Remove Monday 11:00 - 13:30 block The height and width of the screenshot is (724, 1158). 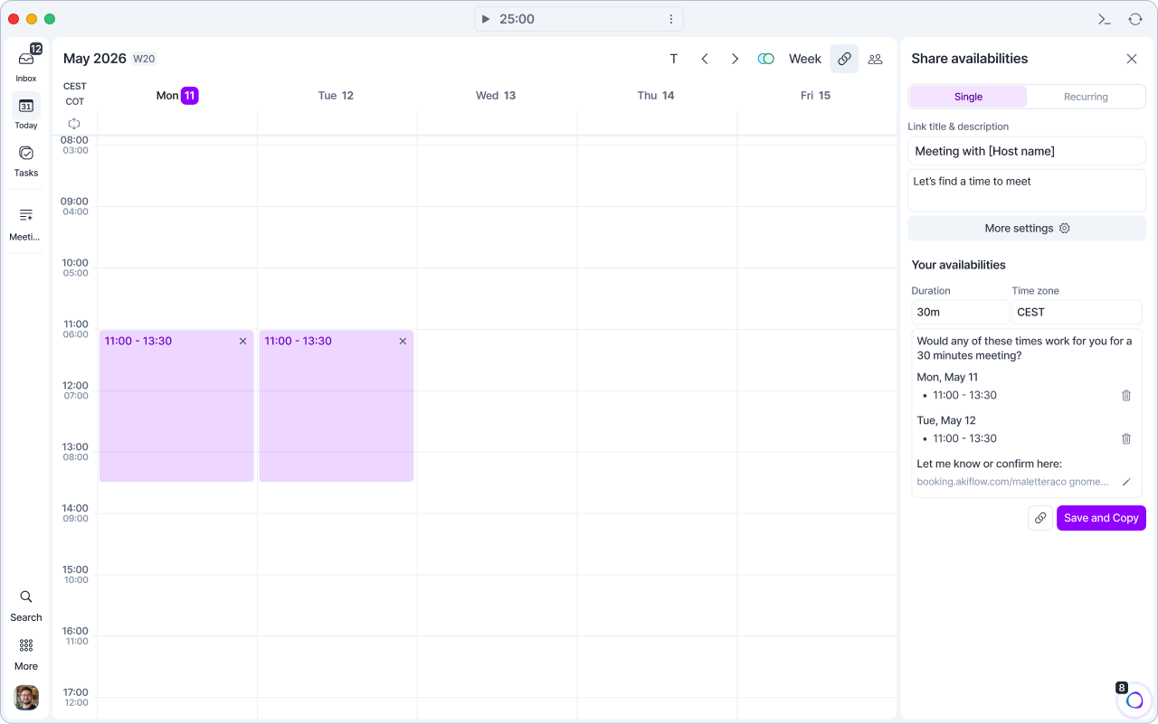[x=242, y=341]
